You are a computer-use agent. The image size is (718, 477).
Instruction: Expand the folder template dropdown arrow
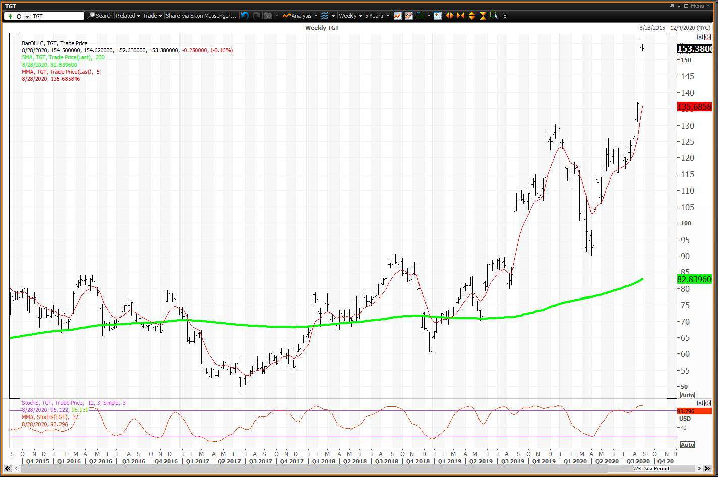click(x=277, y=16)
